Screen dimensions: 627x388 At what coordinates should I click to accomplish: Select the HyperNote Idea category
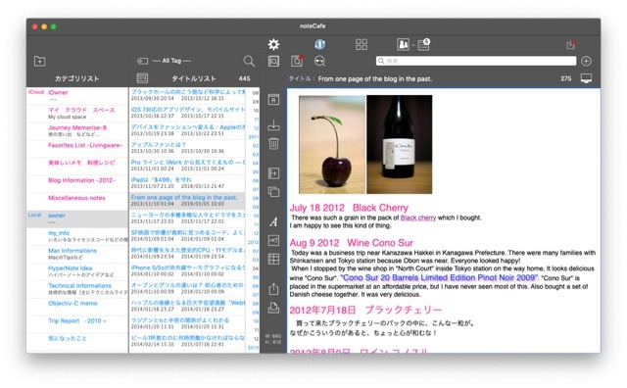[x=77, y=272]
